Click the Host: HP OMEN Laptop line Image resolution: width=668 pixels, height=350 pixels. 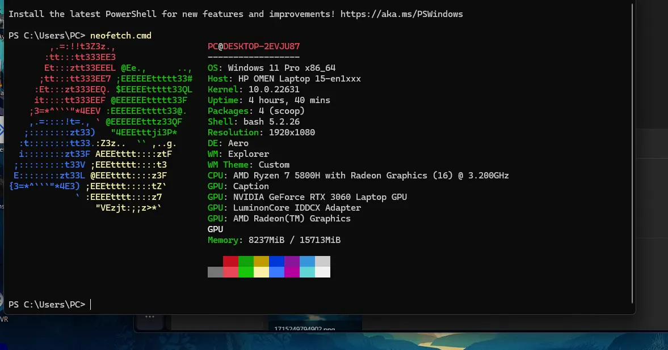point(284,79)
